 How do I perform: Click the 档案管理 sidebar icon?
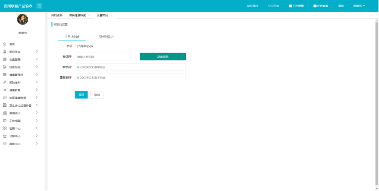(5, 59)
